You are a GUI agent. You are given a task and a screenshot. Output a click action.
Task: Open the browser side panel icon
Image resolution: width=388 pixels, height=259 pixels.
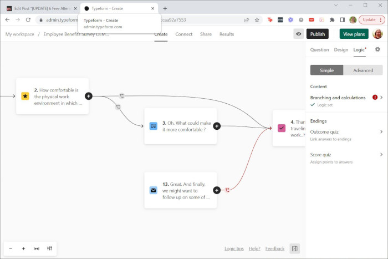(342, 20)
